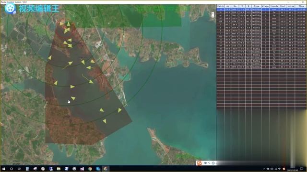Click the V column header
This screenshot has height=172, width=307.
click(242, 6)
